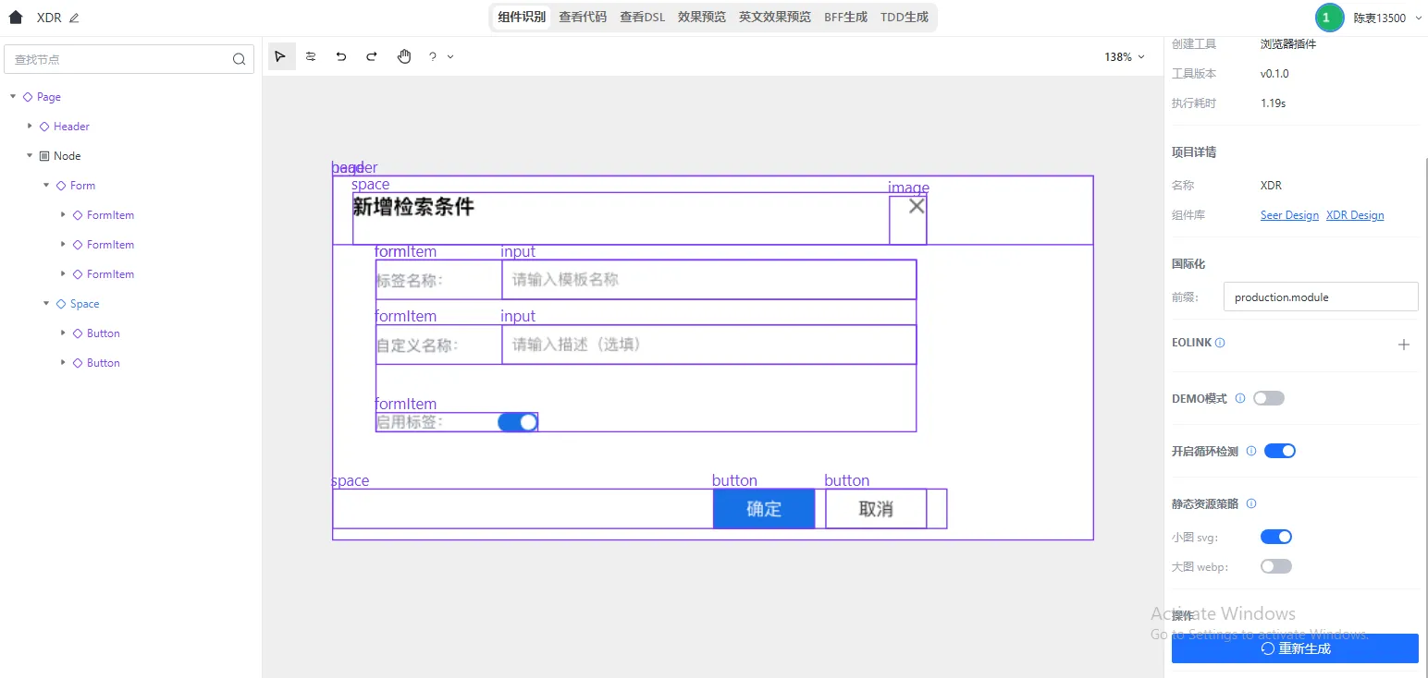The height and width of the screenshot is (678, 1428).
Task: Click the 1.19s execution time value
Action: coord(1274,103)
